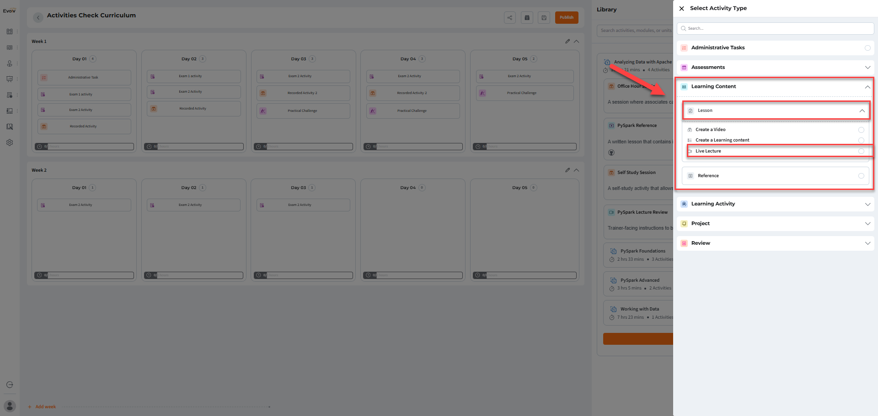Collapse Week 1 using its chevron
Viewport: 878px width, 416px height.
pos(577,41)
